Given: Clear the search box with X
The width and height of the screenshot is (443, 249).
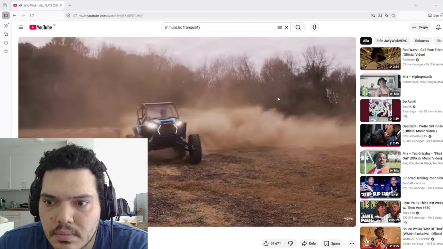Looking at the screenshot, I should [287, 27].
